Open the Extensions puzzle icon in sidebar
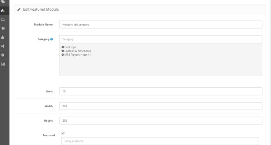271x145 pixels. 3,11
